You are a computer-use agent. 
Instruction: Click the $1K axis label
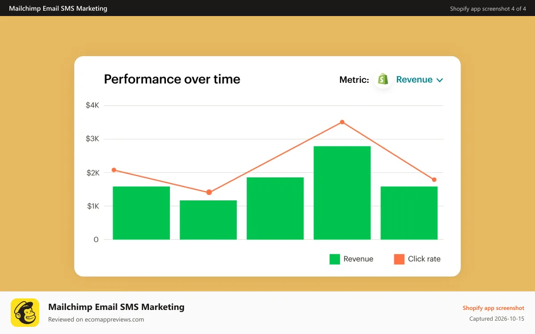pyautogui.click(x=92, y=206)
